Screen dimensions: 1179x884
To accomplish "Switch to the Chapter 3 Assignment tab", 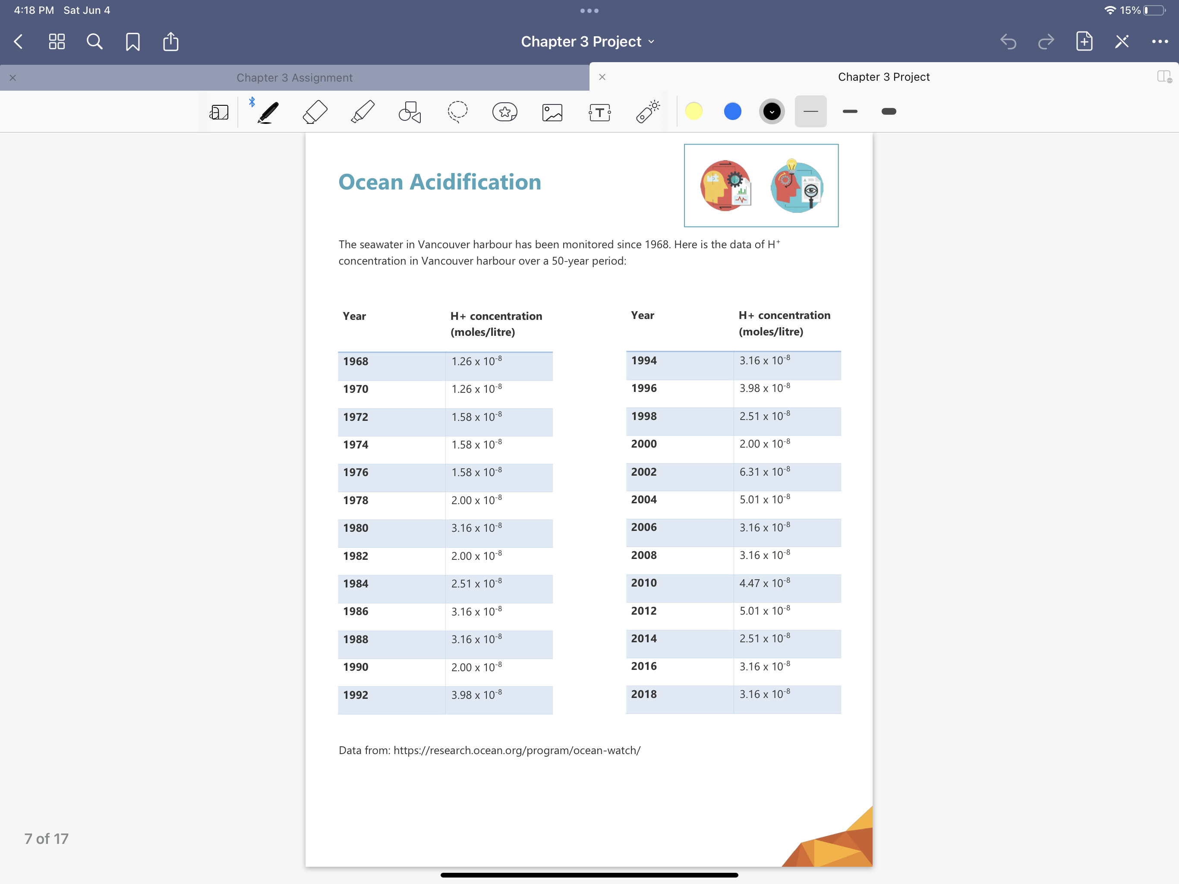I will click(295, 78).
